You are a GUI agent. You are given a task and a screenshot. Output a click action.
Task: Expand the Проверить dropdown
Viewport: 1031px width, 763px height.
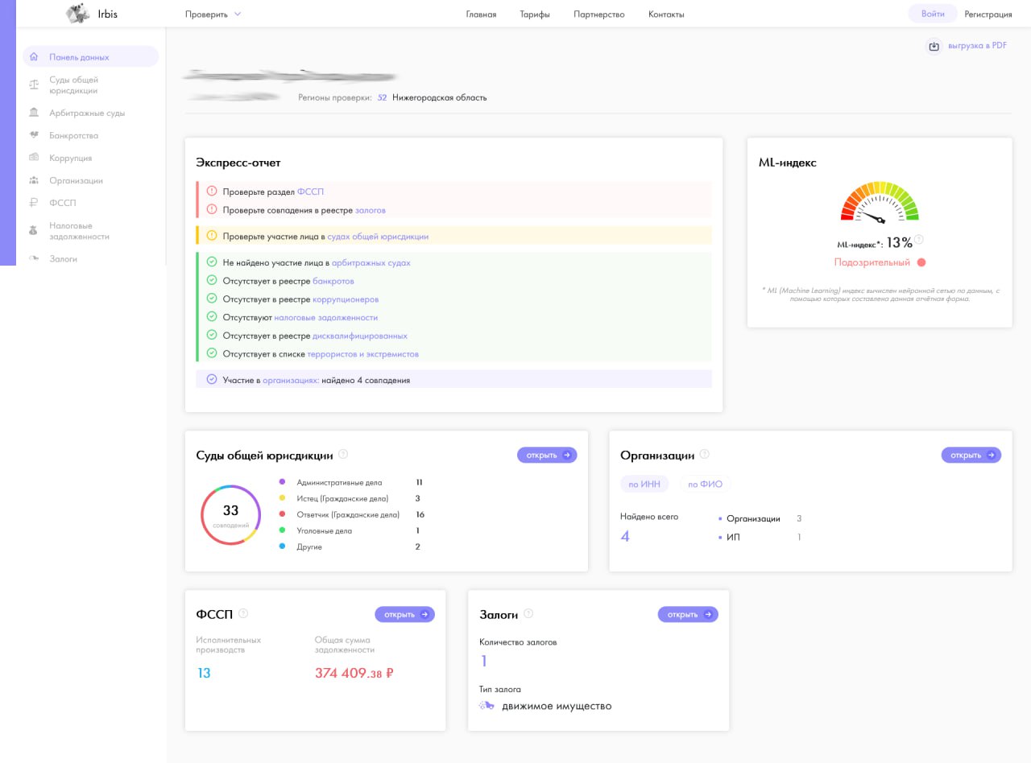click(213, 14)
